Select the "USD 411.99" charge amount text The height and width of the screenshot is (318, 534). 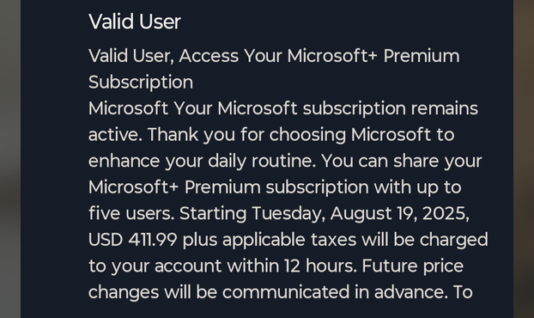click(x=133, y=240)
